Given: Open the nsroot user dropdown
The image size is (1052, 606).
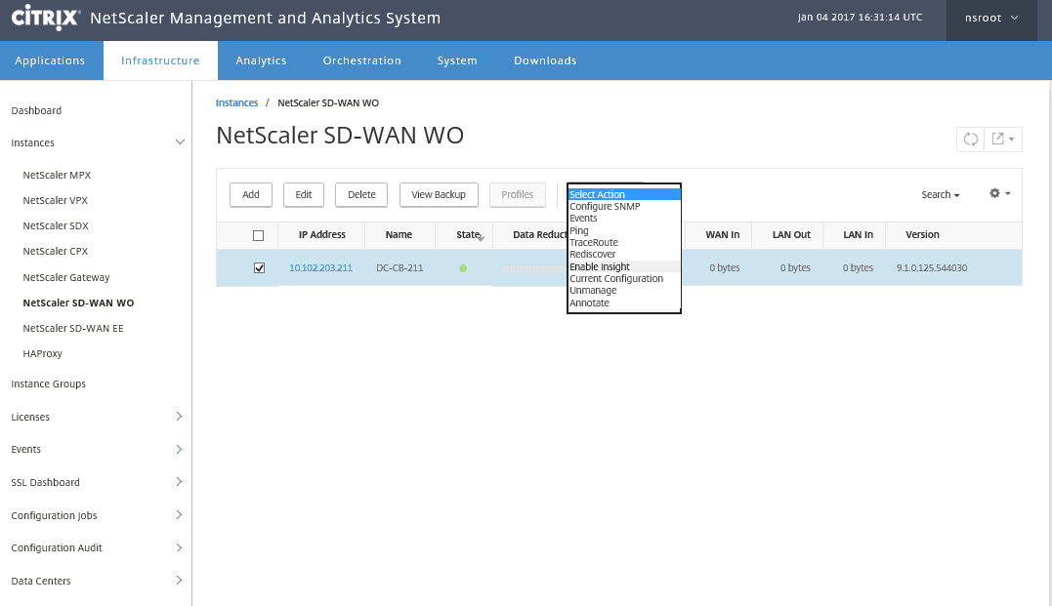Looking at the screenshot, I should click(990, 19).
